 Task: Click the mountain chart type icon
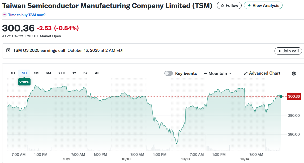[x=205, y=73]
